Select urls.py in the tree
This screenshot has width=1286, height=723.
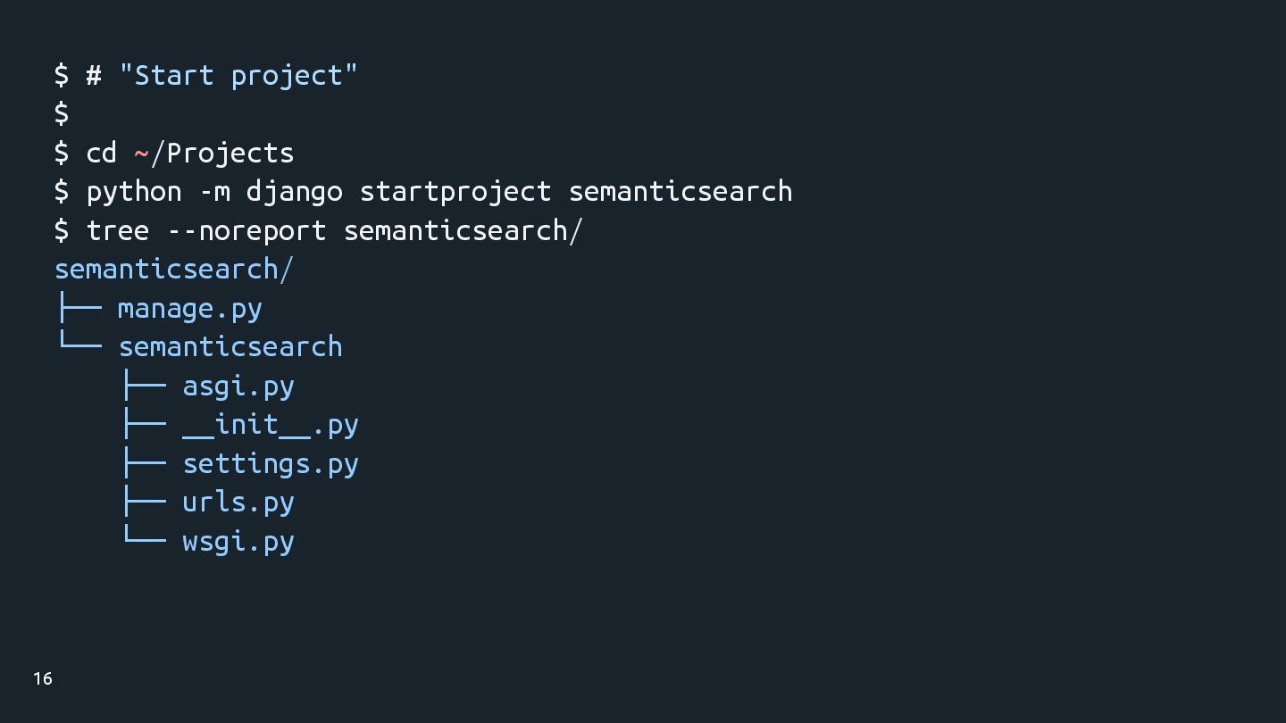pos(238,503)
